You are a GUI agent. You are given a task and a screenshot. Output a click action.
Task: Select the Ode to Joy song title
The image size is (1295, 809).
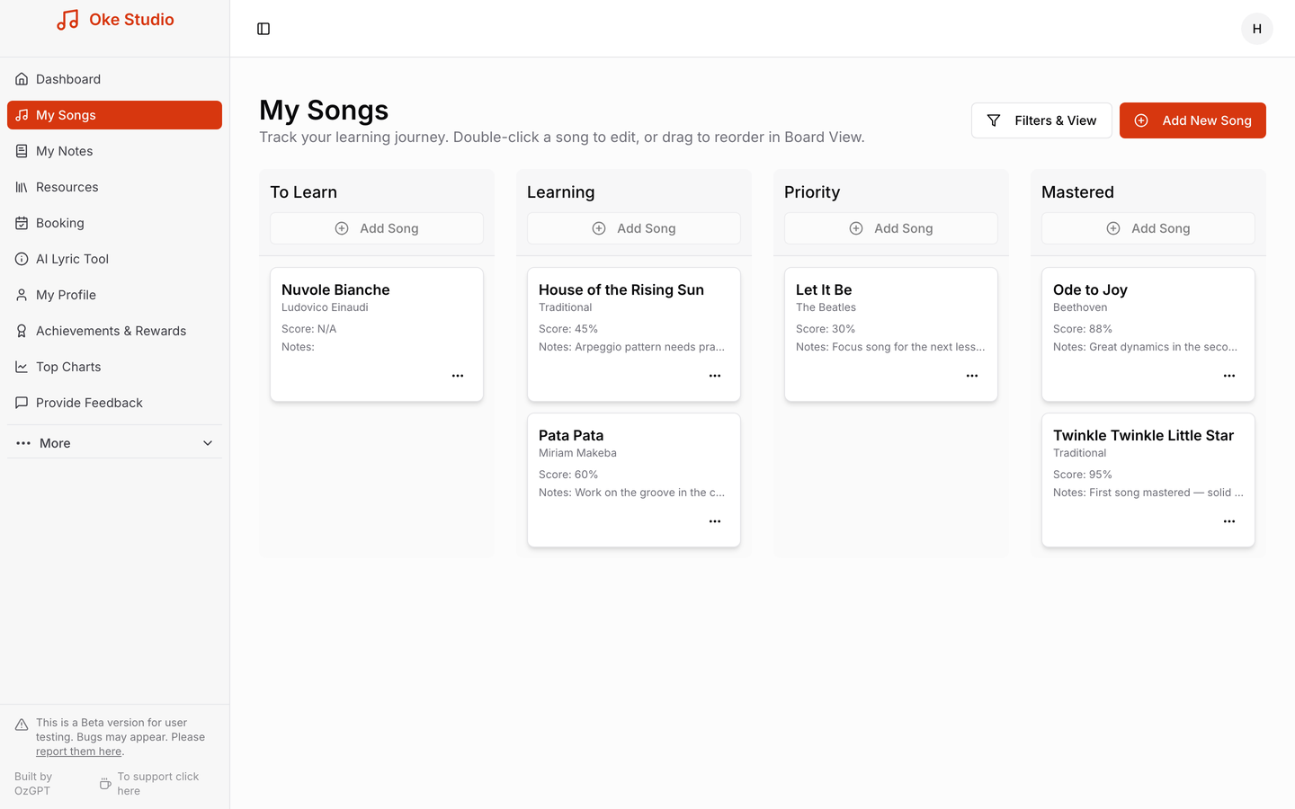[1090, 289]
